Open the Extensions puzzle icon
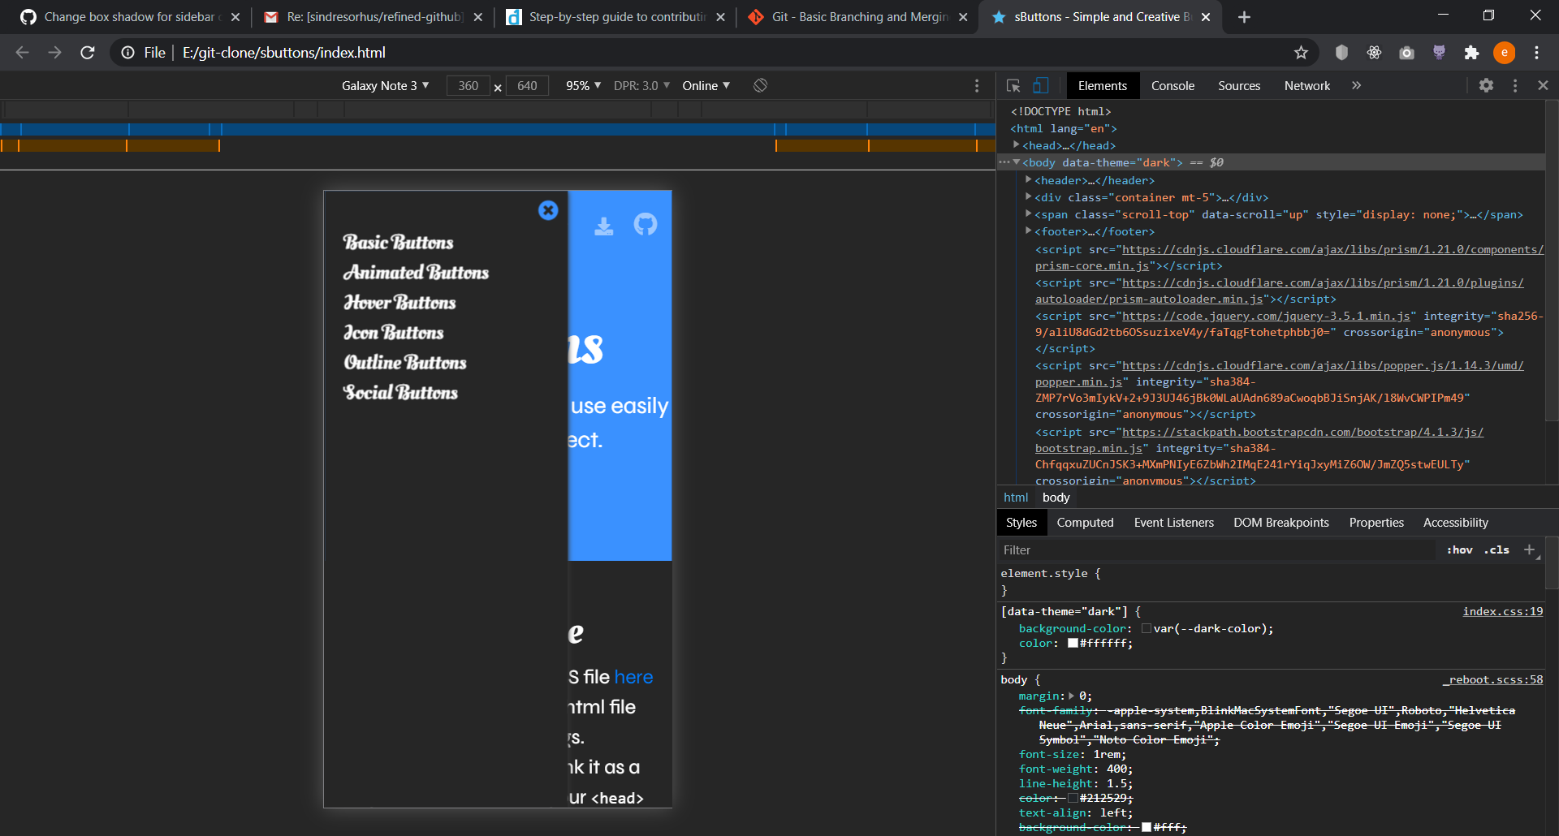This screenshot has width=1559, height=836. 1471,53
